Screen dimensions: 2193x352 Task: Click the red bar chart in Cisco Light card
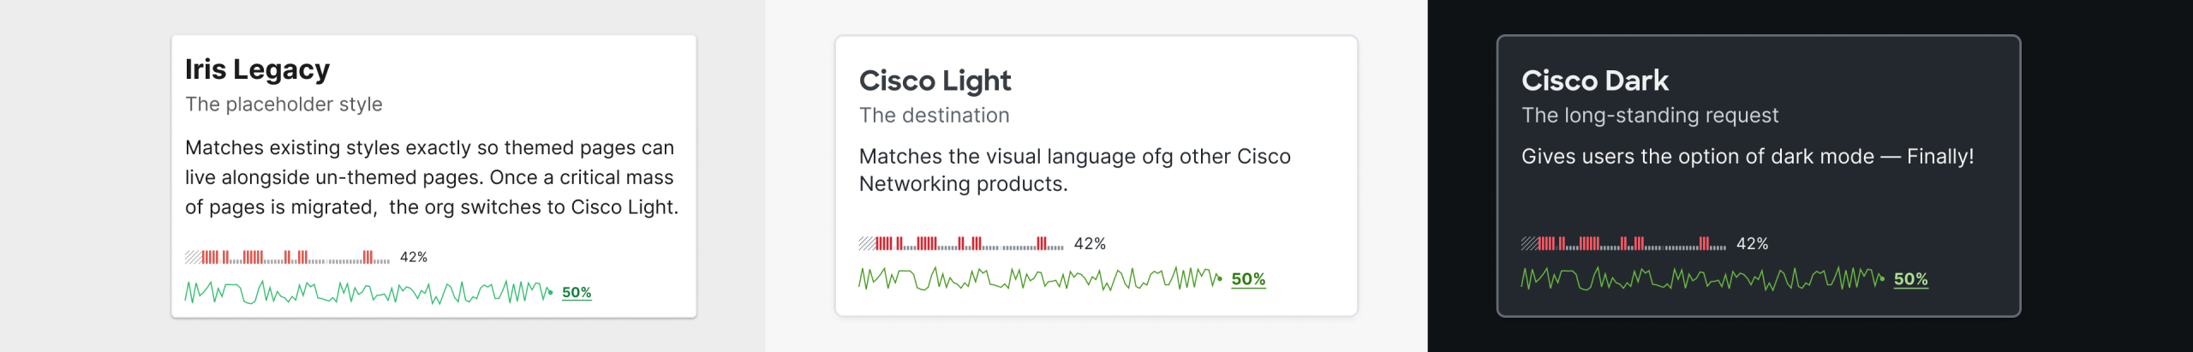point(960,244)
